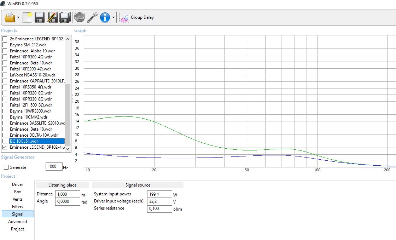
Task: Click the Projects list vertical scrollbar
Action: [68, 113]
